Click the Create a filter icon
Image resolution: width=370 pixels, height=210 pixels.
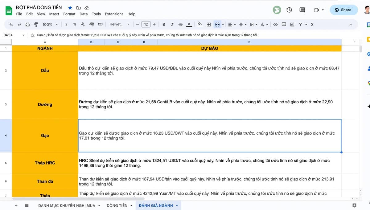coord(300,24)
